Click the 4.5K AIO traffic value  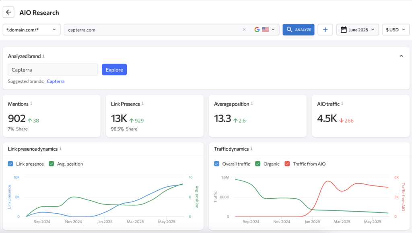327,118
